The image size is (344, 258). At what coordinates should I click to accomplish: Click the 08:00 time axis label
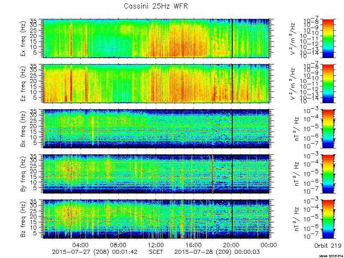point(119,245)
